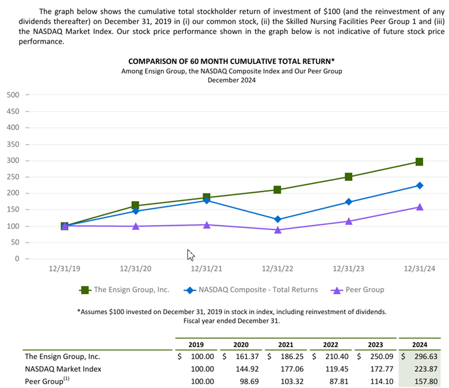This screenshot has width=449, height=388.
Task: Select Ensign Group data point at 12/31/20
Action: pyautogui.click(x=135, y=205)
